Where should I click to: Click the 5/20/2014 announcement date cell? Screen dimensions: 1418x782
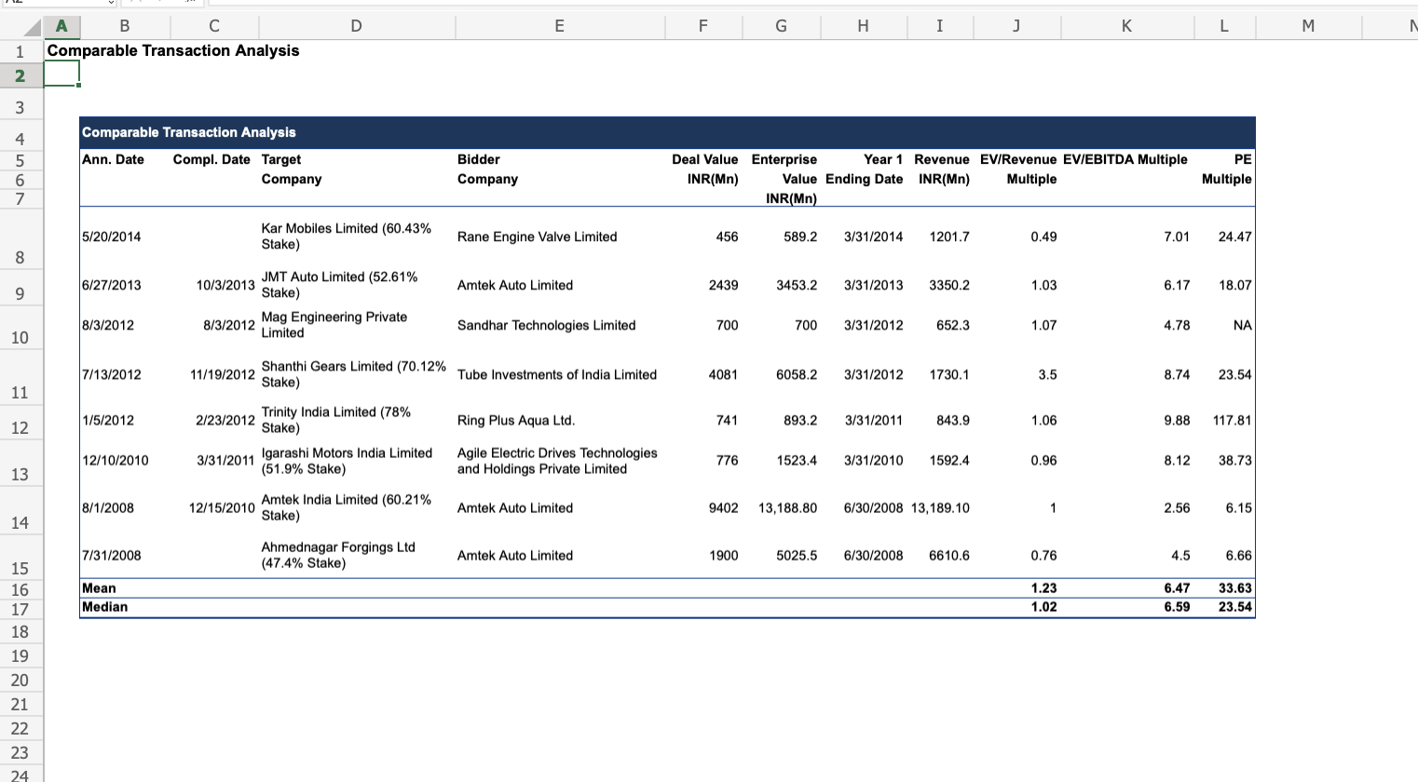click(112, 237)
